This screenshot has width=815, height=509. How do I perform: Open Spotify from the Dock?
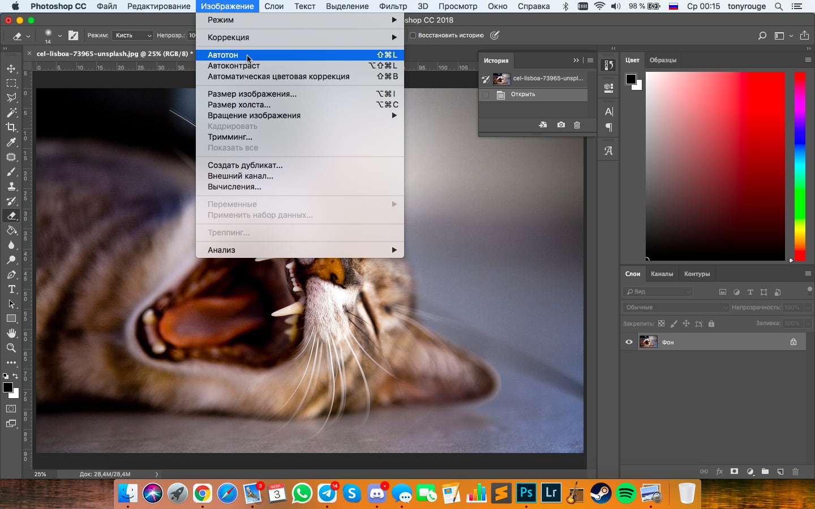tap(625, 494)
